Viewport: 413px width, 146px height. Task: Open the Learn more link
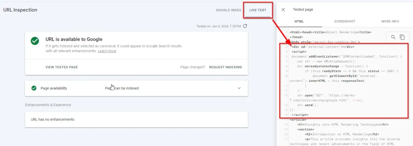click(x=107, y=51)
